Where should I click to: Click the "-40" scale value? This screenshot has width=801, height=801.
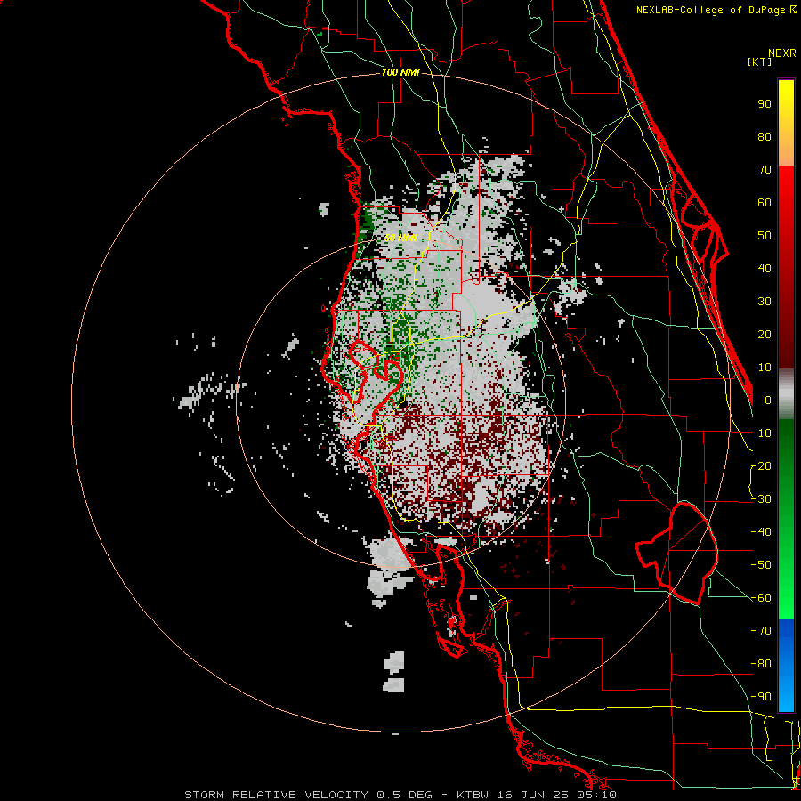pyautogui.click(x=761, y=532)
